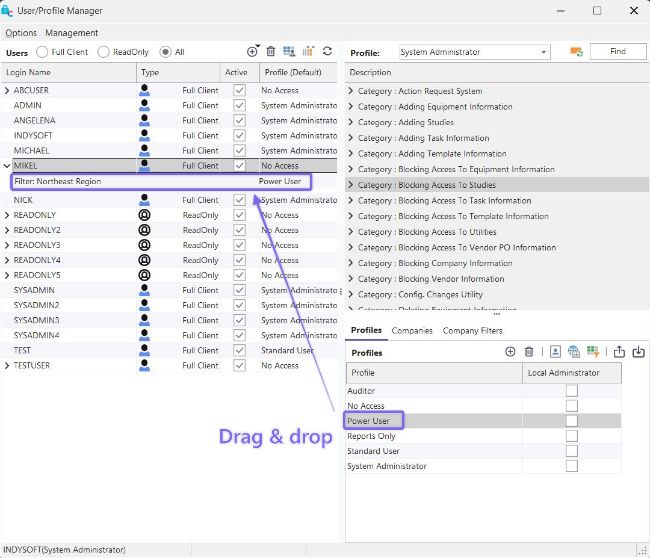The width and height of the screenshot is (650, 558).
Task: Toggle Local Administrator checkbox for Auditor
Action: (572, 391)
